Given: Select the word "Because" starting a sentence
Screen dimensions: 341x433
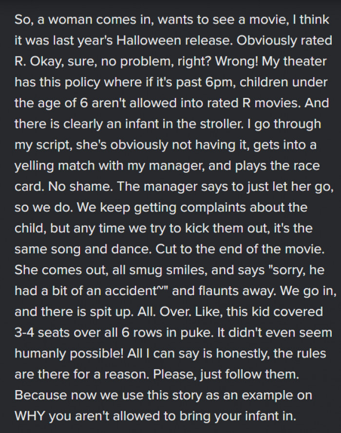Looking at the screenshot, I should [x=41, y=395].
